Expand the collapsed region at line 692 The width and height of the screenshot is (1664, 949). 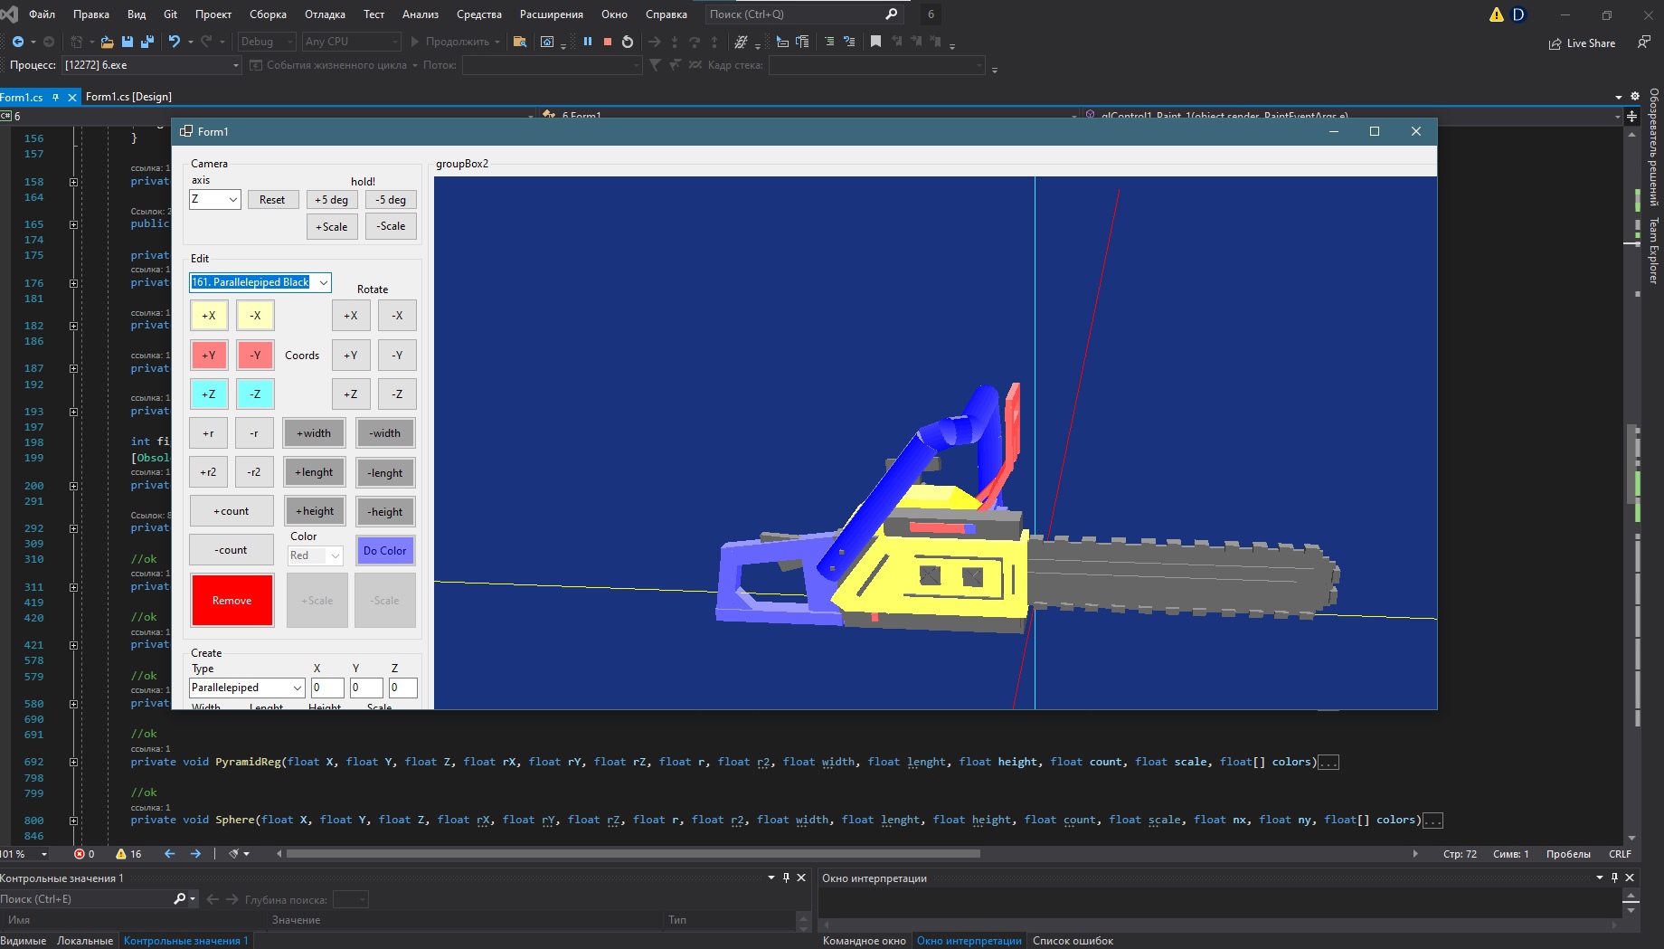74,762
